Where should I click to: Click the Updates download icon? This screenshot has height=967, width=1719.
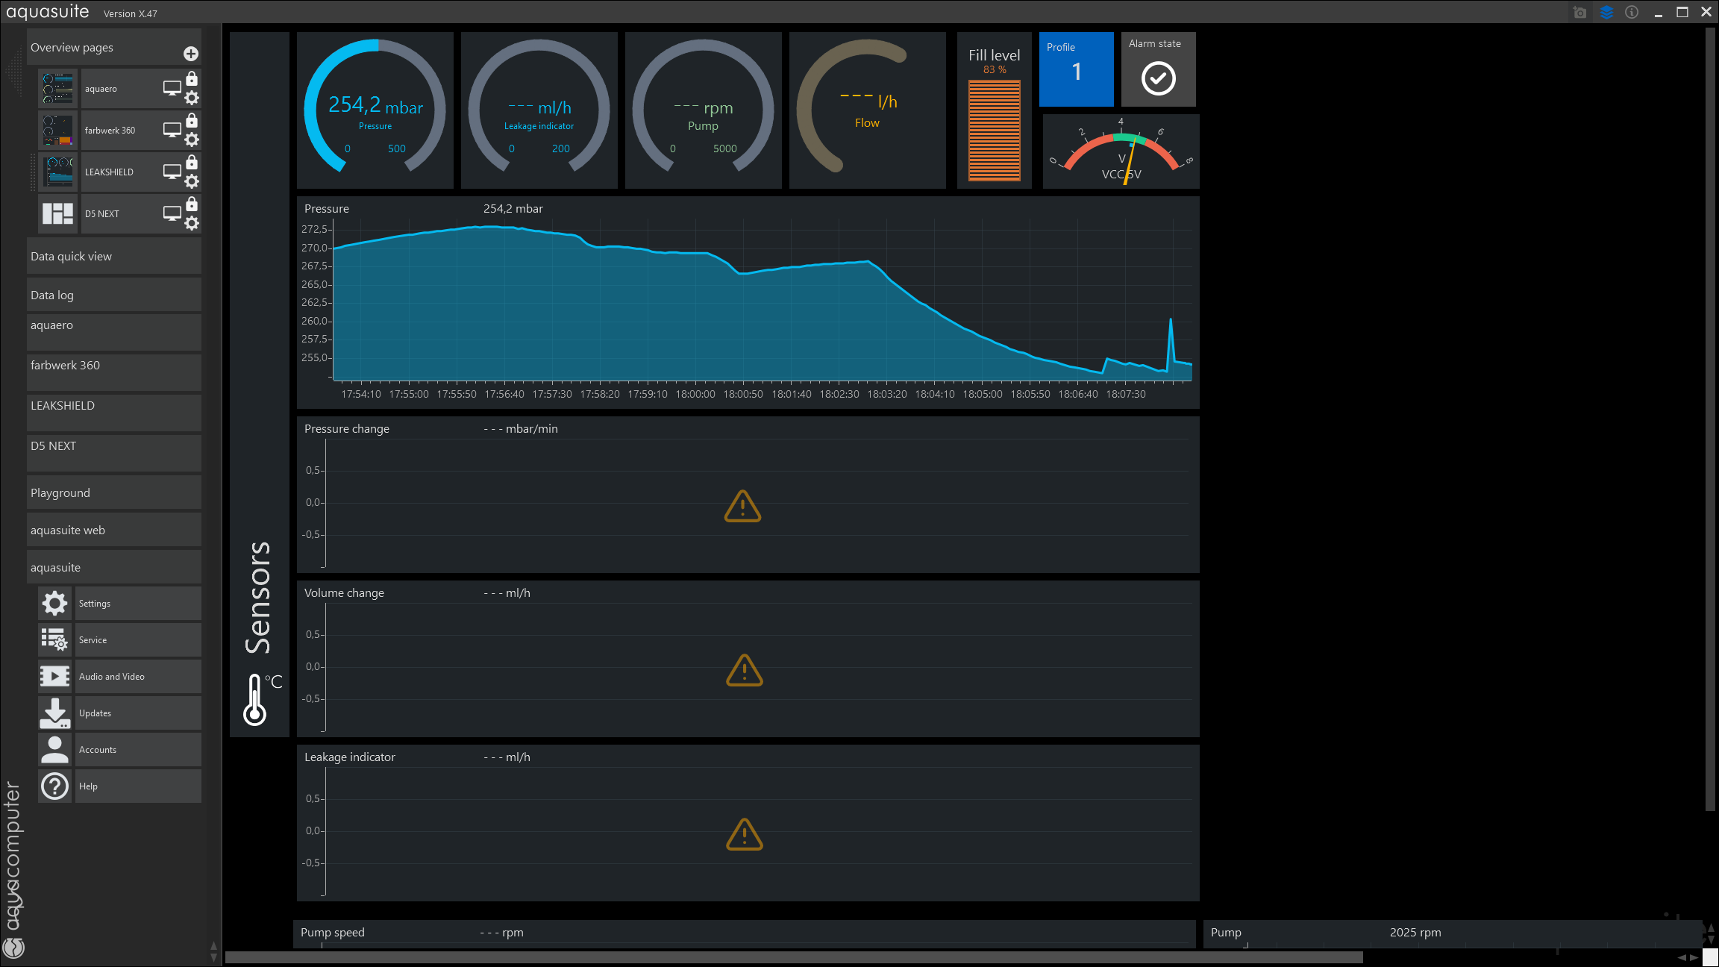coord(55,713)
